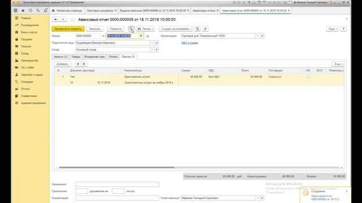
Task: Open the search magnifier in top panel
Action: pyautogui.click(x=38, y=11)
